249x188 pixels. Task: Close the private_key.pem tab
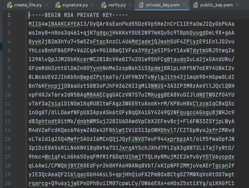click(185, 5)
